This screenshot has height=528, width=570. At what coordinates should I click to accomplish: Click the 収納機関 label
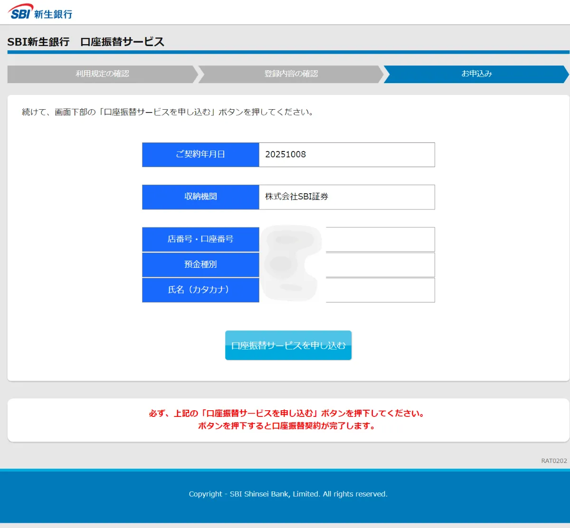point(200,197)
